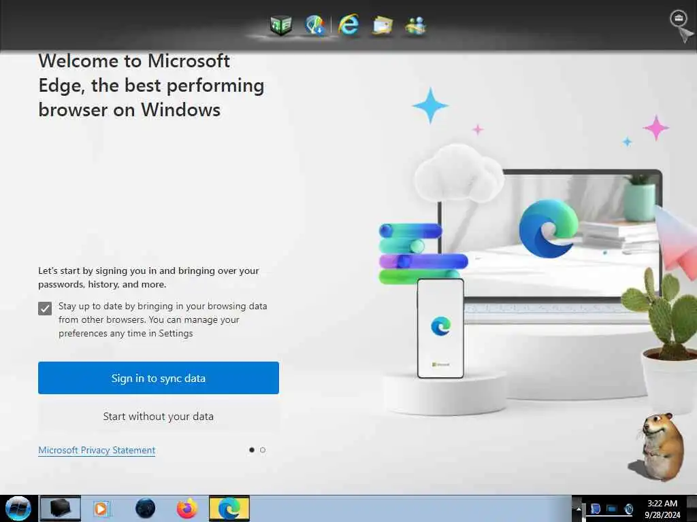Open the Microsoft Privacy Statement link
The height and width of the screenshot is (522, 697).
[x=97, y=450]
